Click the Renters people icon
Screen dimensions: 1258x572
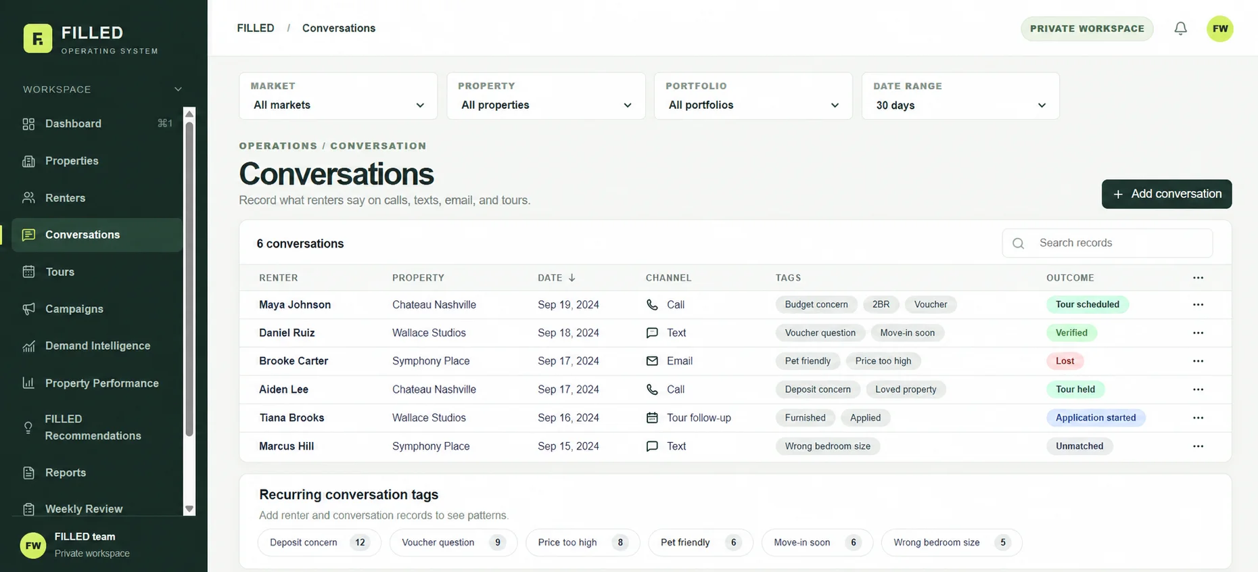click(x=28, y=198)
